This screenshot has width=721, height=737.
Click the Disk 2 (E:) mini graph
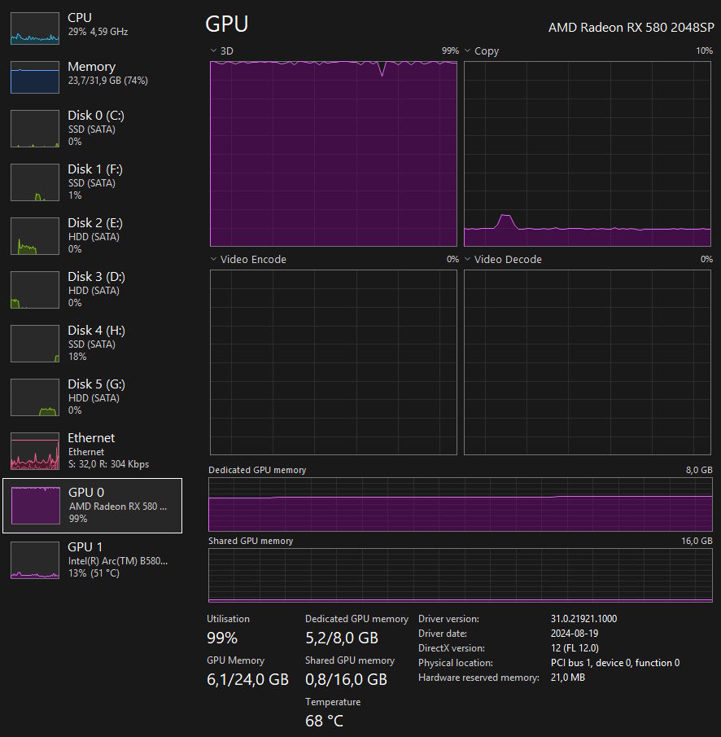[x=35, y=235]
